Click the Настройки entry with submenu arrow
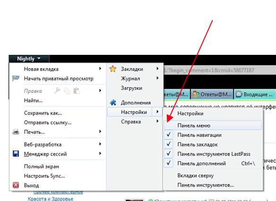 point(135,112)
